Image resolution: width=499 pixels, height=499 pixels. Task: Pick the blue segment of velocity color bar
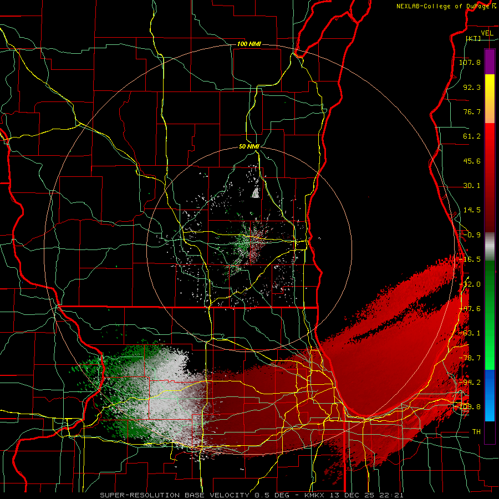point(490,395)
